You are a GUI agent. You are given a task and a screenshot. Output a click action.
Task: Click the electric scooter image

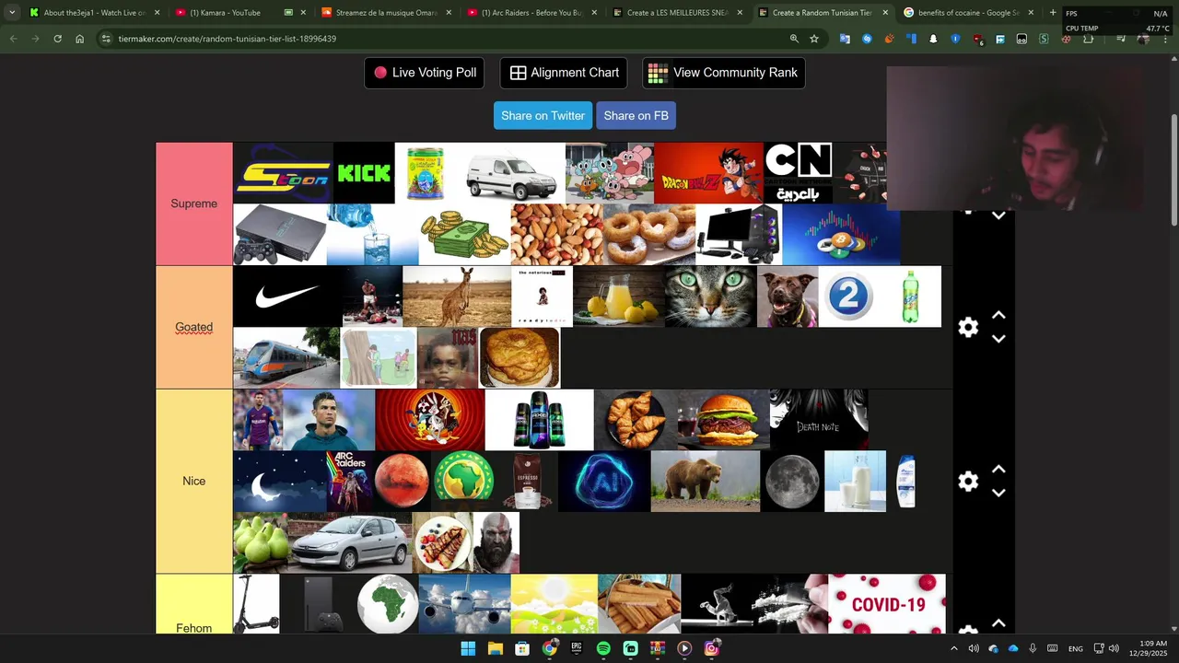tap(256, 604)
